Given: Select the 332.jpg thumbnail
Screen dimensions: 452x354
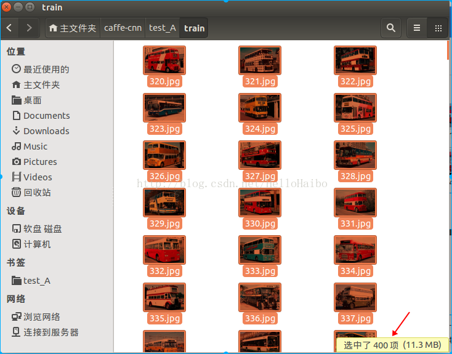Looking at the screenshot, I should point(164,250).
